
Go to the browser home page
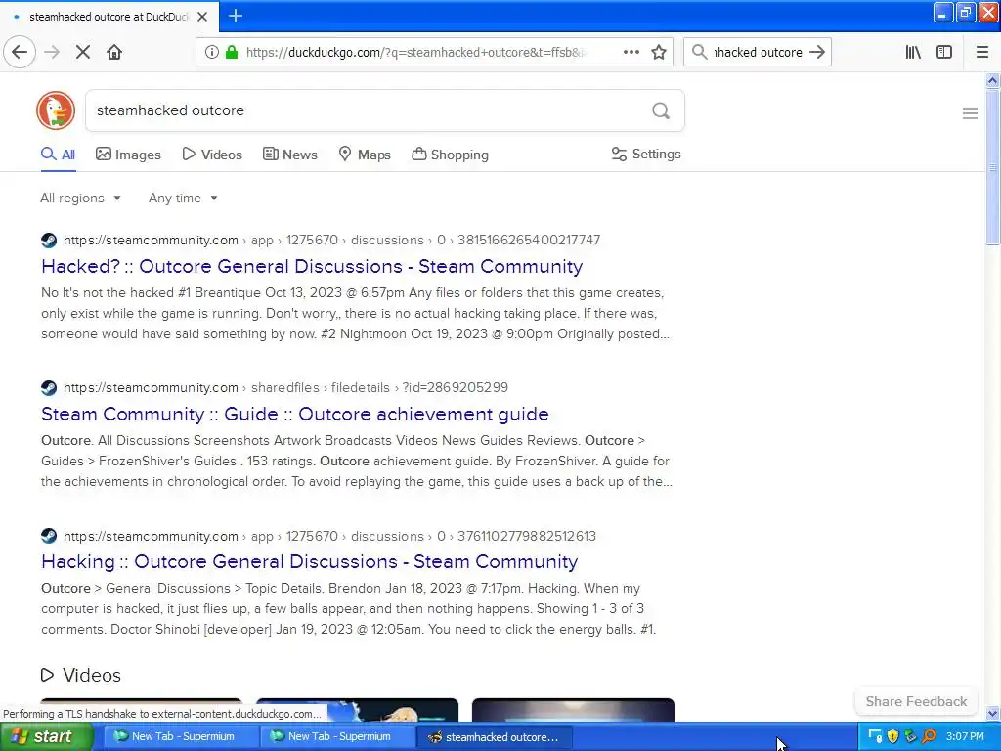(x=114, y=52)
